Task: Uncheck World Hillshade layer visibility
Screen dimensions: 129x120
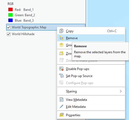Action: click(9, 34)
